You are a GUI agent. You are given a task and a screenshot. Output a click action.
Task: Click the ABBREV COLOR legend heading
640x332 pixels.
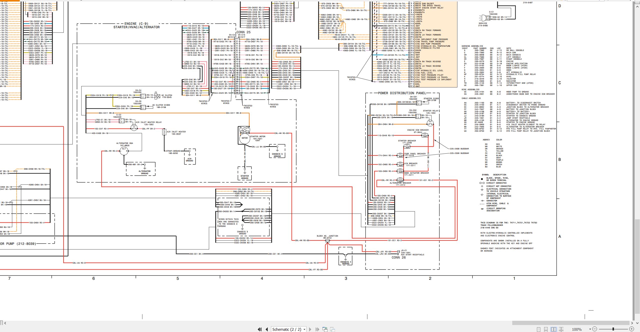point(492,140)
